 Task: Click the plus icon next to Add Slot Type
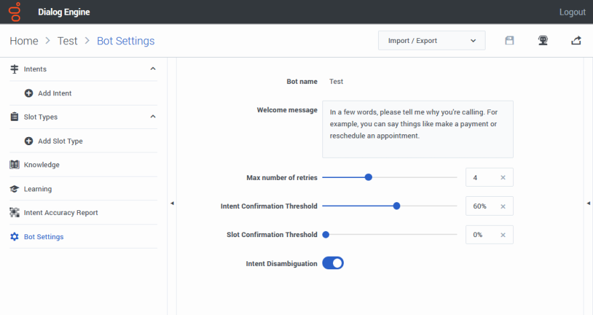tap(29, 141)
